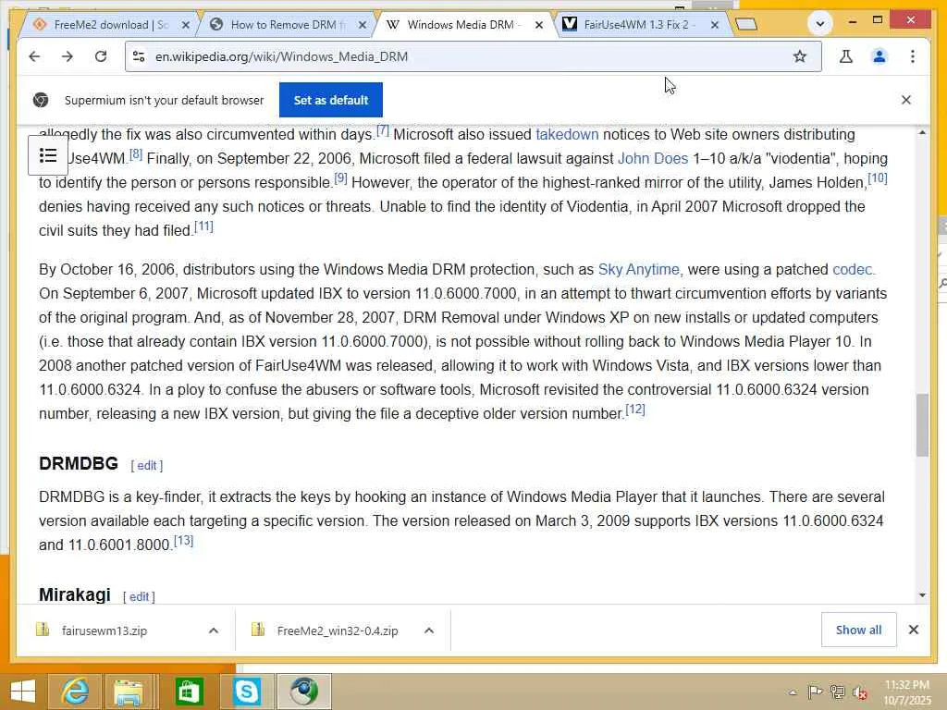Show hidden system tray icons
The image size is (947, 710).
click(793, 692)
